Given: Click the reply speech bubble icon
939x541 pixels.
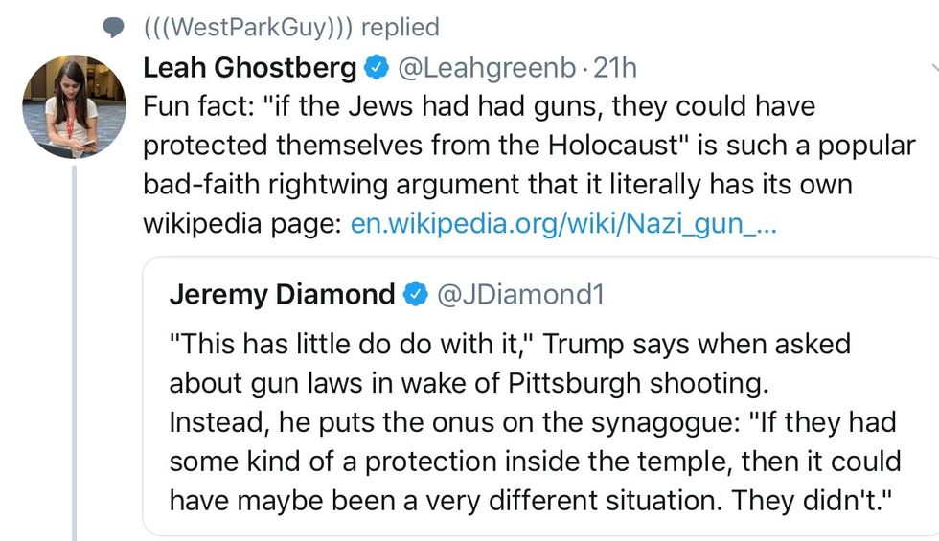Looking at the screenshot, I should coord(114,28).
